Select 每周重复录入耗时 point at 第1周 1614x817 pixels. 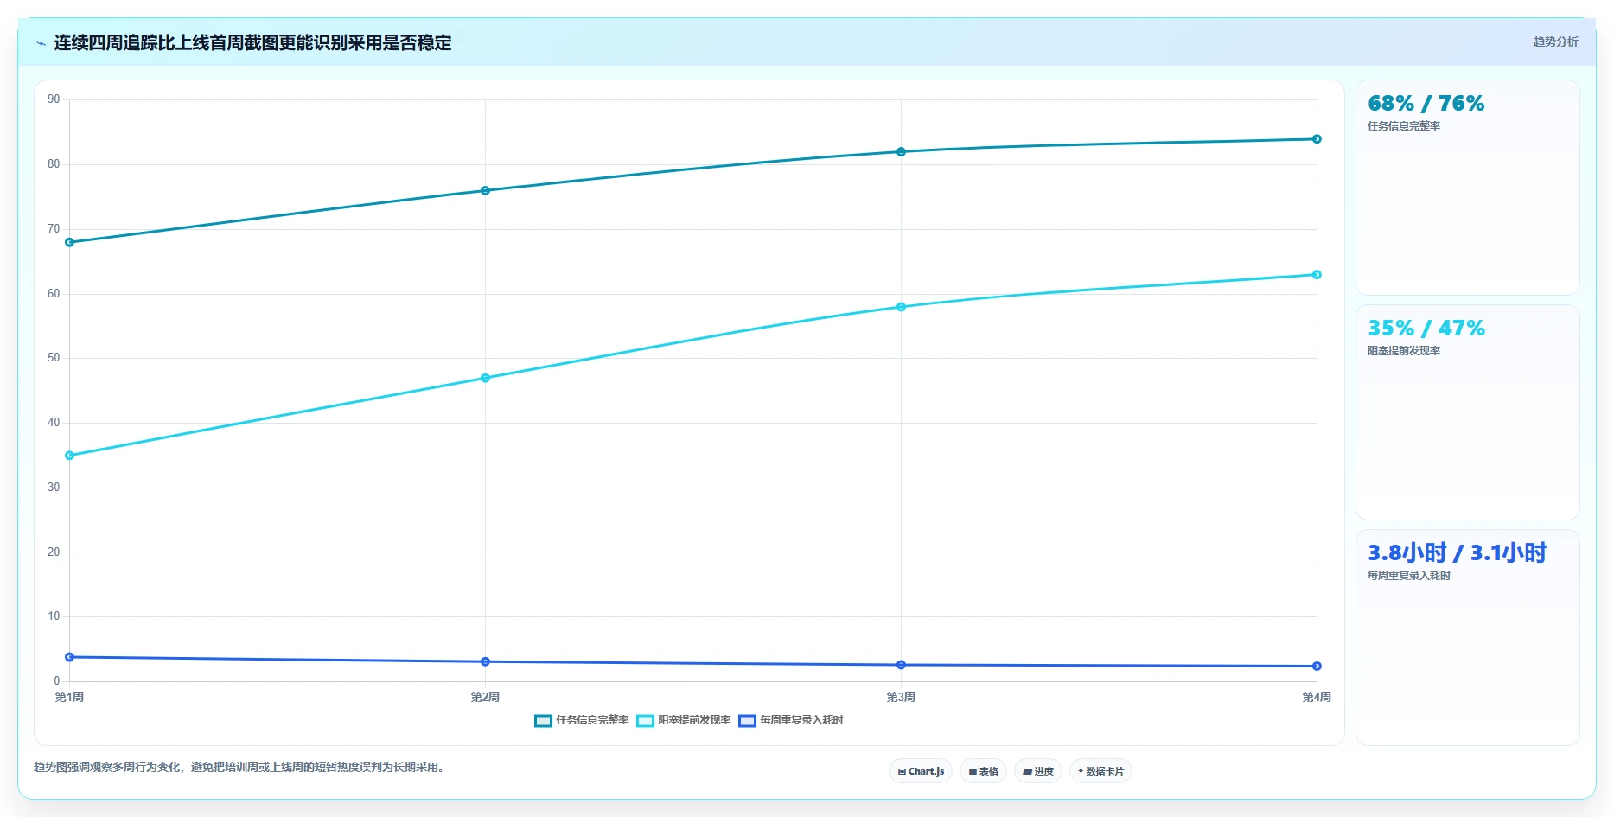coord(69,657)
